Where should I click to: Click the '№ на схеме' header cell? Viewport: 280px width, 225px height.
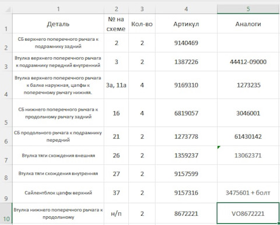(116, 24)
